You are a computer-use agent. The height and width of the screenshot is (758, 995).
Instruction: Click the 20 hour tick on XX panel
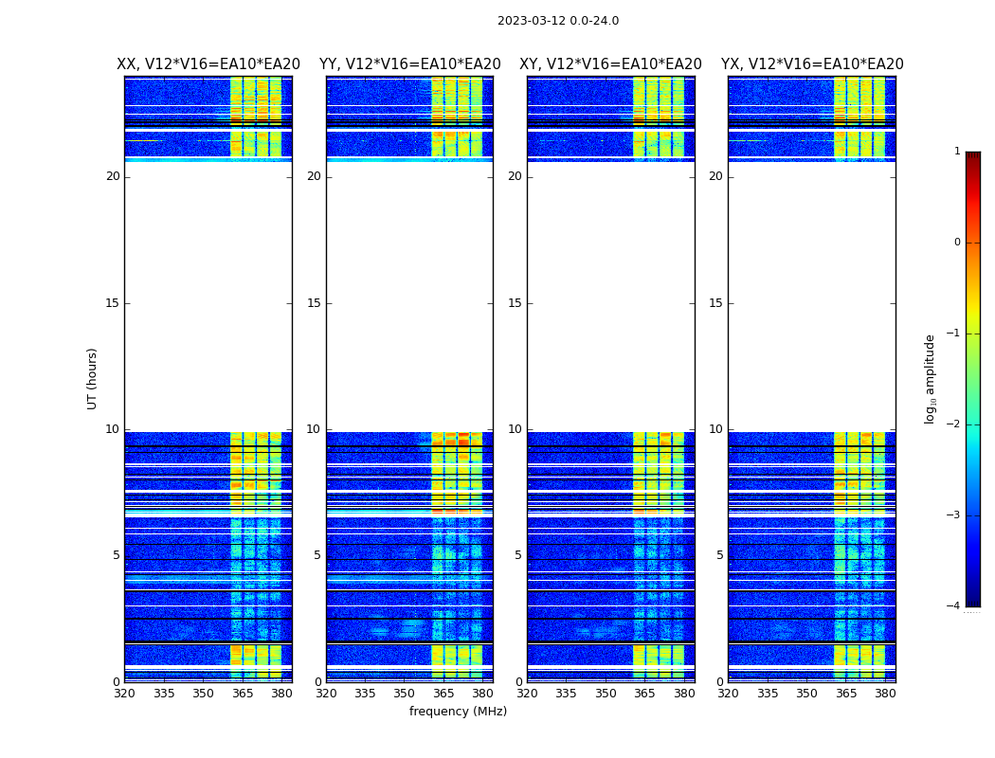113,176
